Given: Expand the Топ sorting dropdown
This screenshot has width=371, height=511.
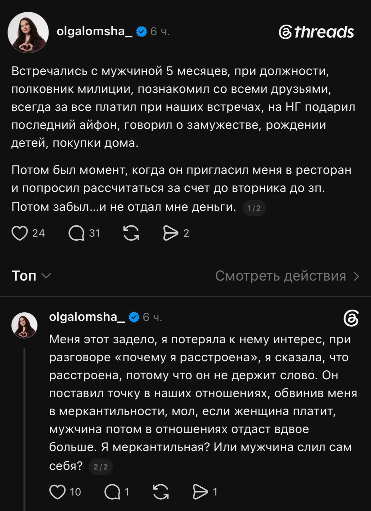Looking at the screenshot, I should (x=31, y=276).
